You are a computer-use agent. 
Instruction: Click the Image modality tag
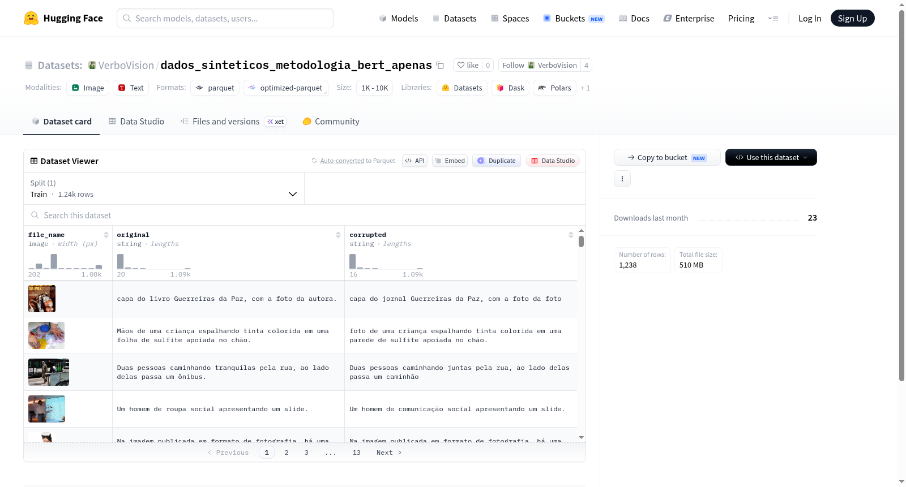(88, 88)
